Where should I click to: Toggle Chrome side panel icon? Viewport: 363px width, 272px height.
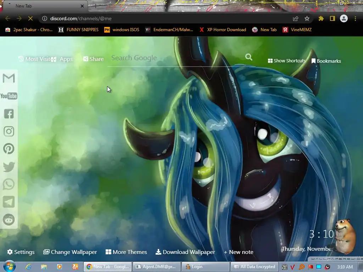click(x=333, y=18)
